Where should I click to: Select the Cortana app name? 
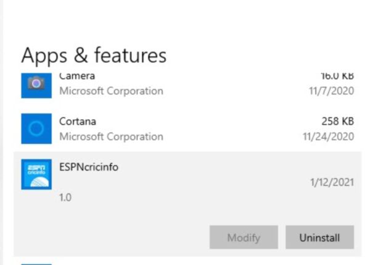(x=78, y=122)
